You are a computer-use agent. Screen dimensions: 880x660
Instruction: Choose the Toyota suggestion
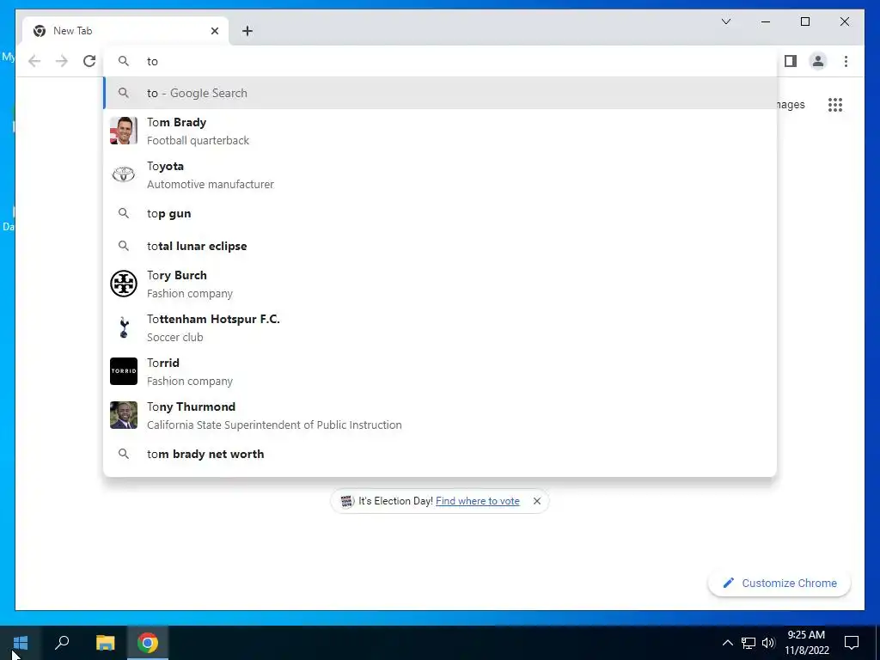pos(441,174)
